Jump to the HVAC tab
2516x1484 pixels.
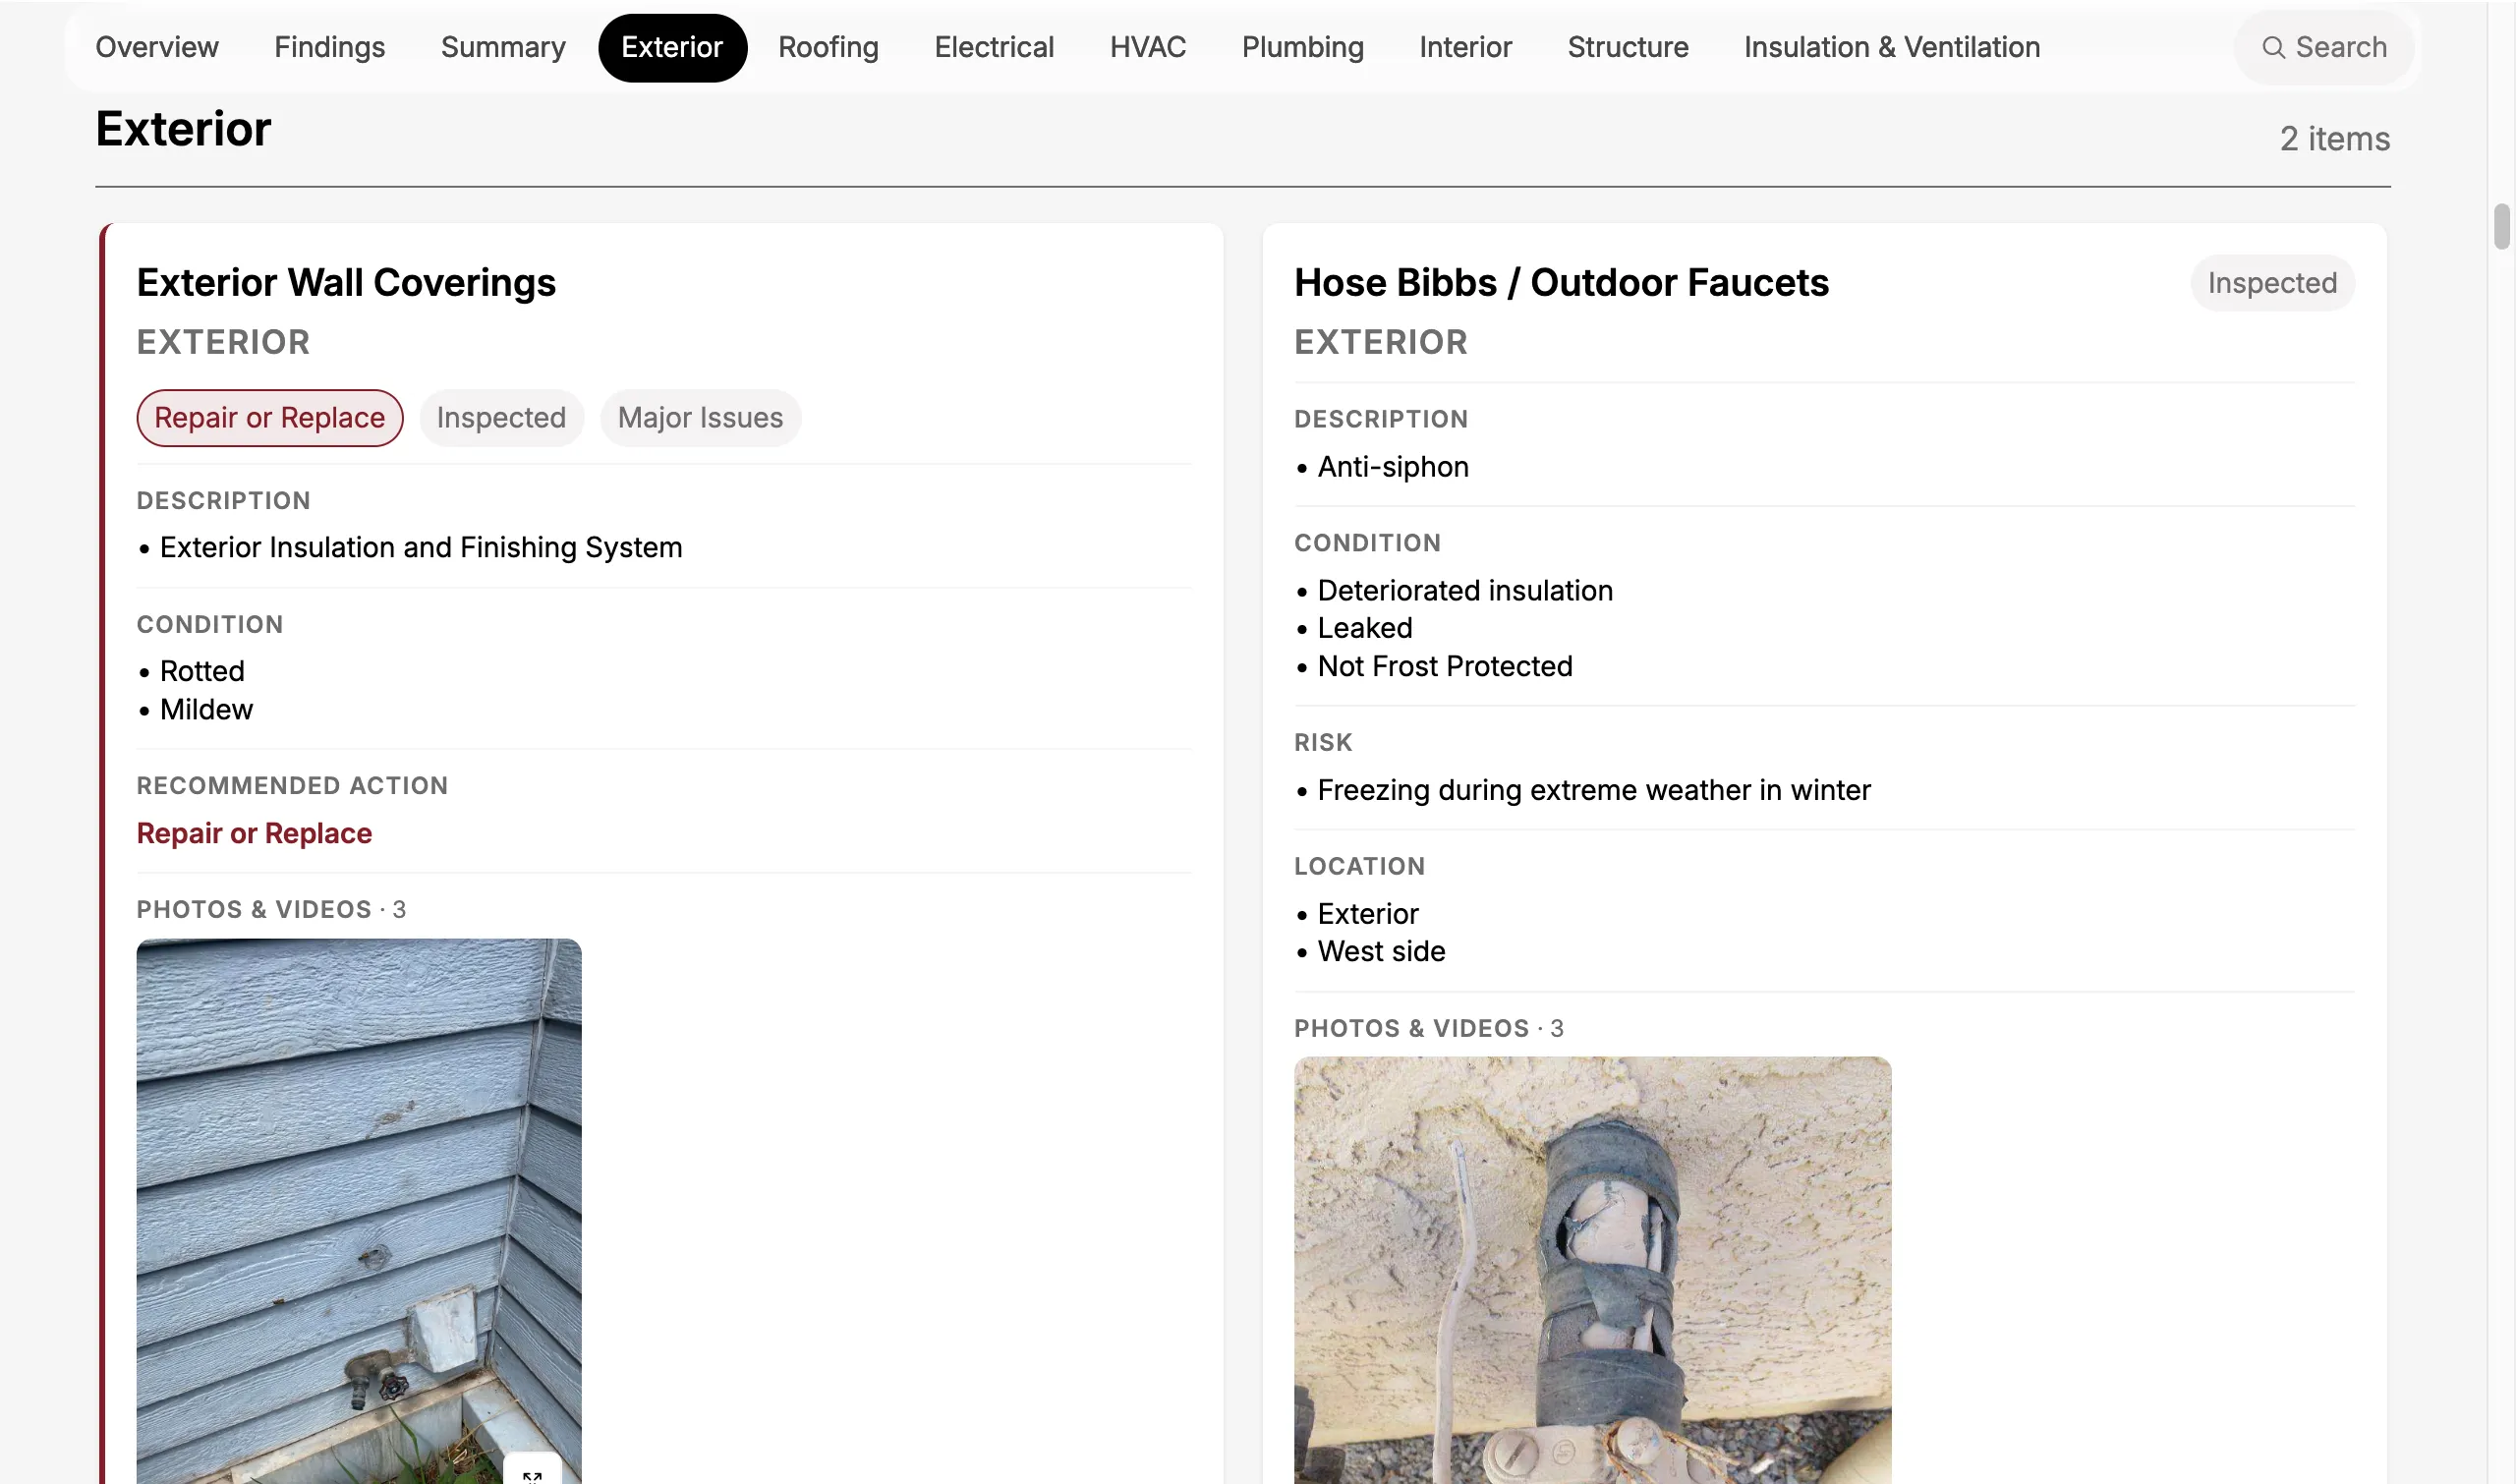click(x=1148, y=47)
